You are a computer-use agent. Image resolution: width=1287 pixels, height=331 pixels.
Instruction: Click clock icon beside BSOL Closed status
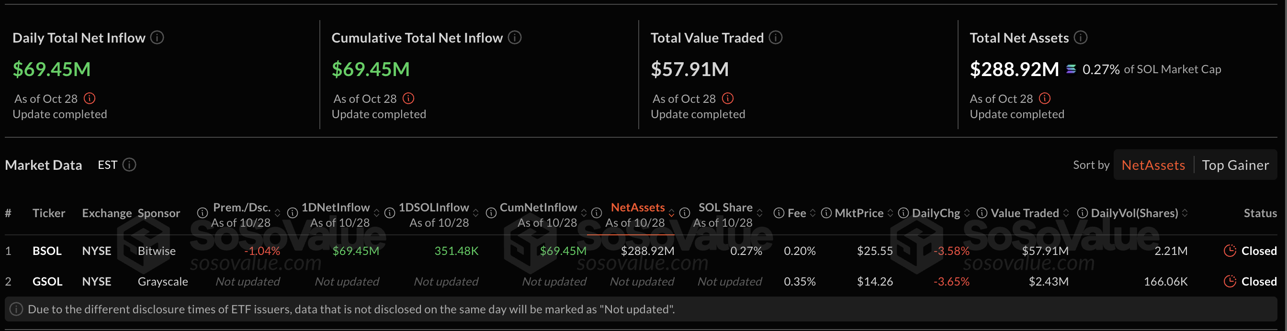tap(1230, 251)
